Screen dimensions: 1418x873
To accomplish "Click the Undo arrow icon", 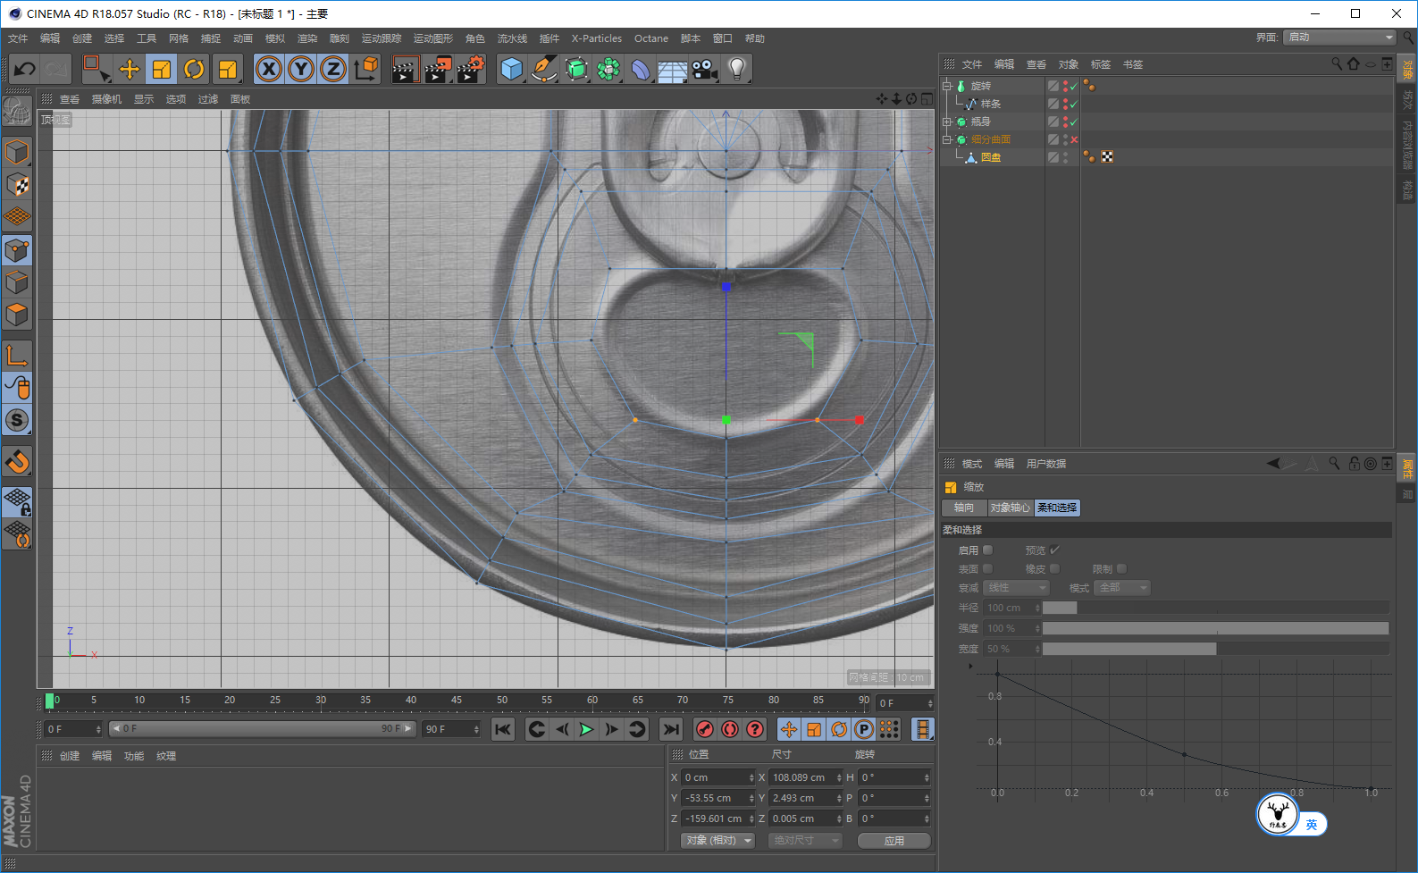I will [25, 69].
